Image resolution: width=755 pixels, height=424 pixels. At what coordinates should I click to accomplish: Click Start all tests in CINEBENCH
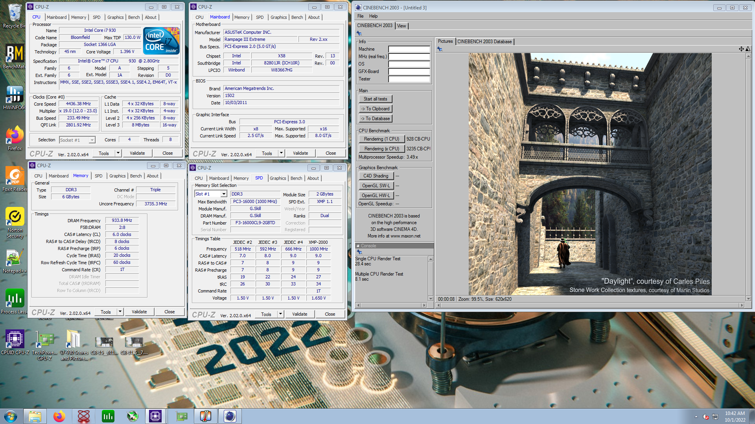click(375, 99)
